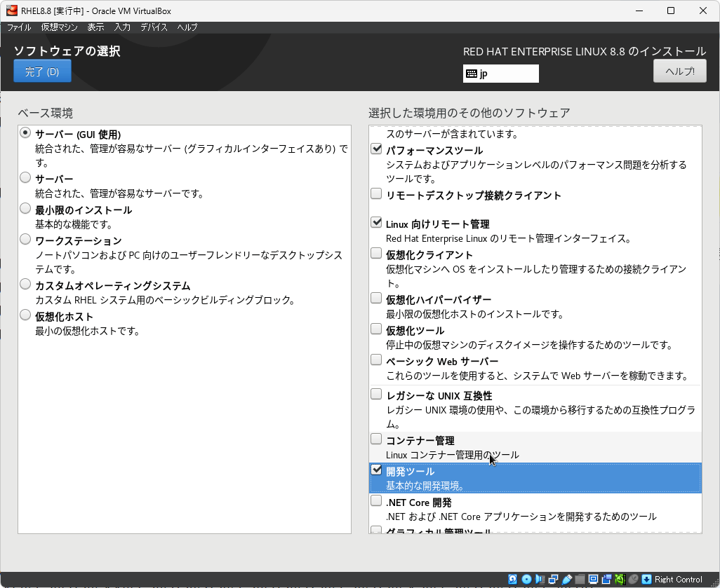The image size is (720, 588).
Task: Uncheck the パフォーマンスツール checkbox
Action: (x=376, y=149)
